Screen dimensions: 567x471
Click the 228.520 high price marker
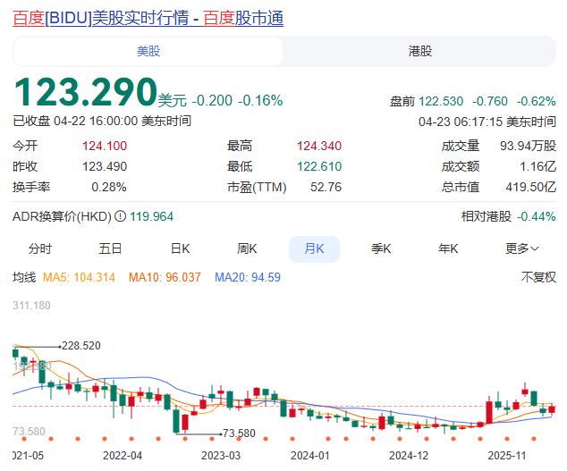[80, 345]
